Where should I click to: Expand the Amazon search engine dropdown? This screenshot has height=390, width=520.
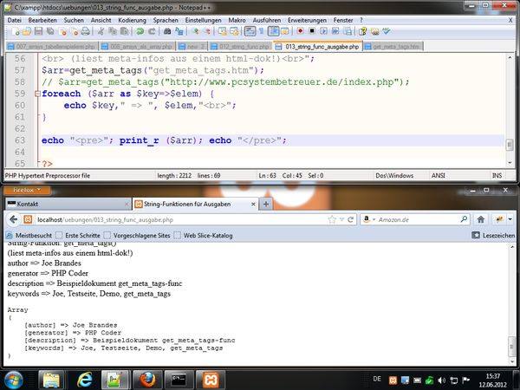pos(372,220)
